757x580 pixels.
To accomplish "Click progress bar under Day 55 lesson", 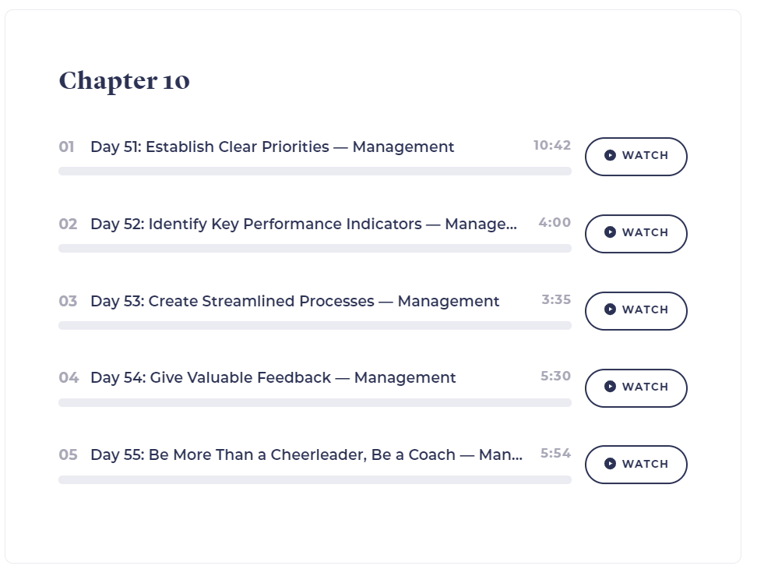I will [315, 479].
